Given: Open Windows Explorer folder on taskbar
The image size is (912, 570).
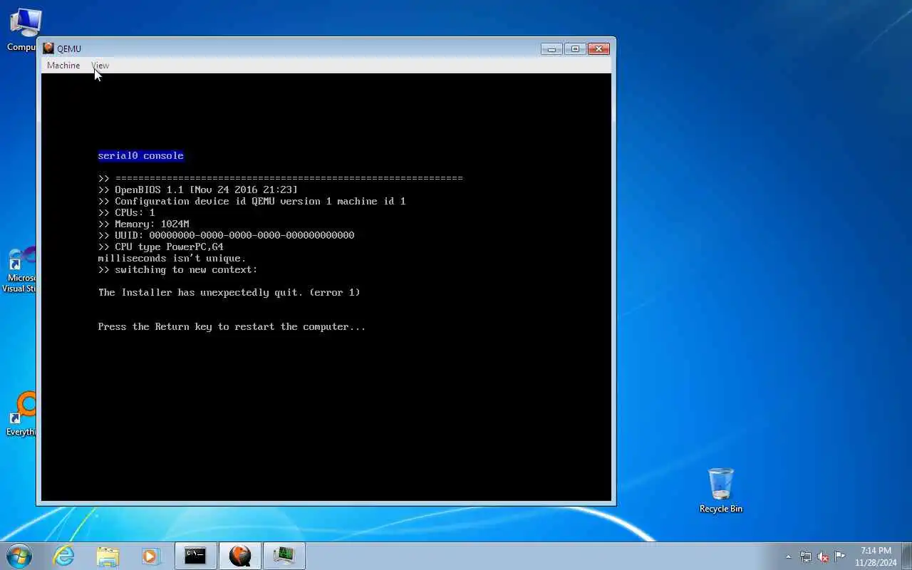Looking at the screenshot, I should click(108, 556).
